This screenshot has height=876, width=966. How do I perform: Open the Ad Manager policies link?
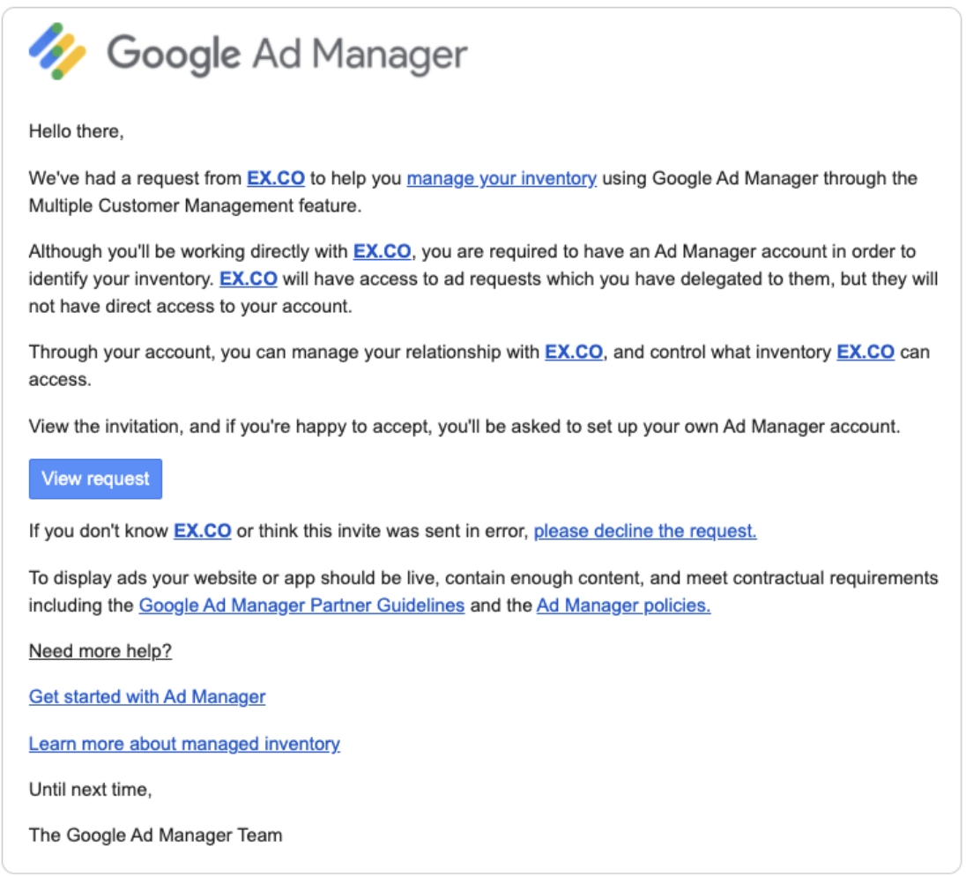[623, 605]
